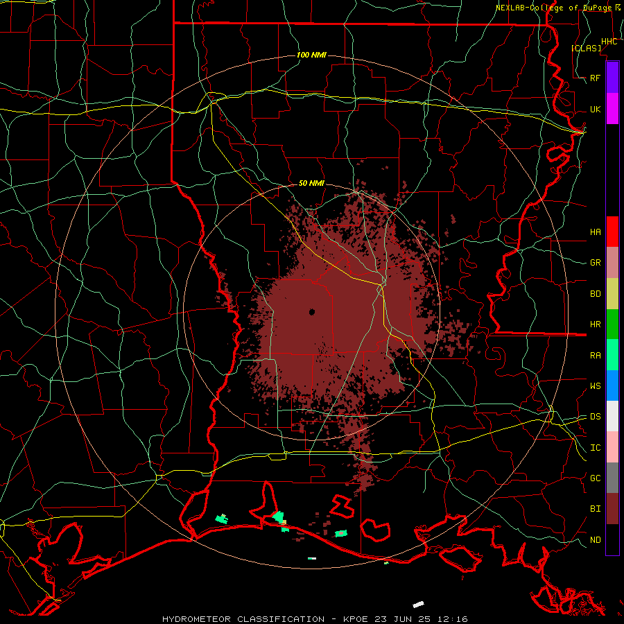624x624 pixels.
Task: Select the white DS legend swatch
Action: tap(612, 416)
